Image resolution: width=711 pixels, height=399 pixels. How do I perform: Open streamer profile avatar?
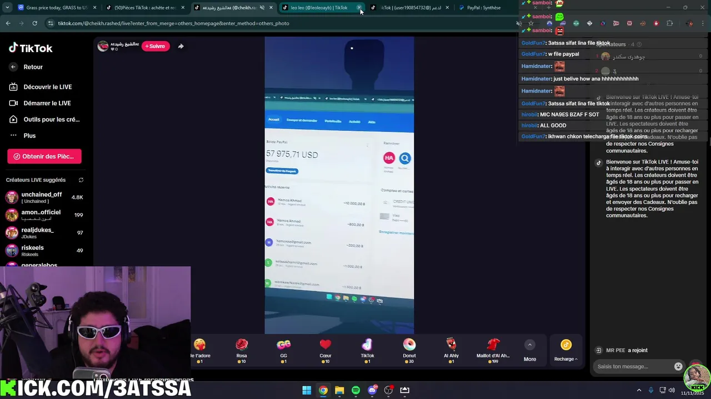click(103, 46)
